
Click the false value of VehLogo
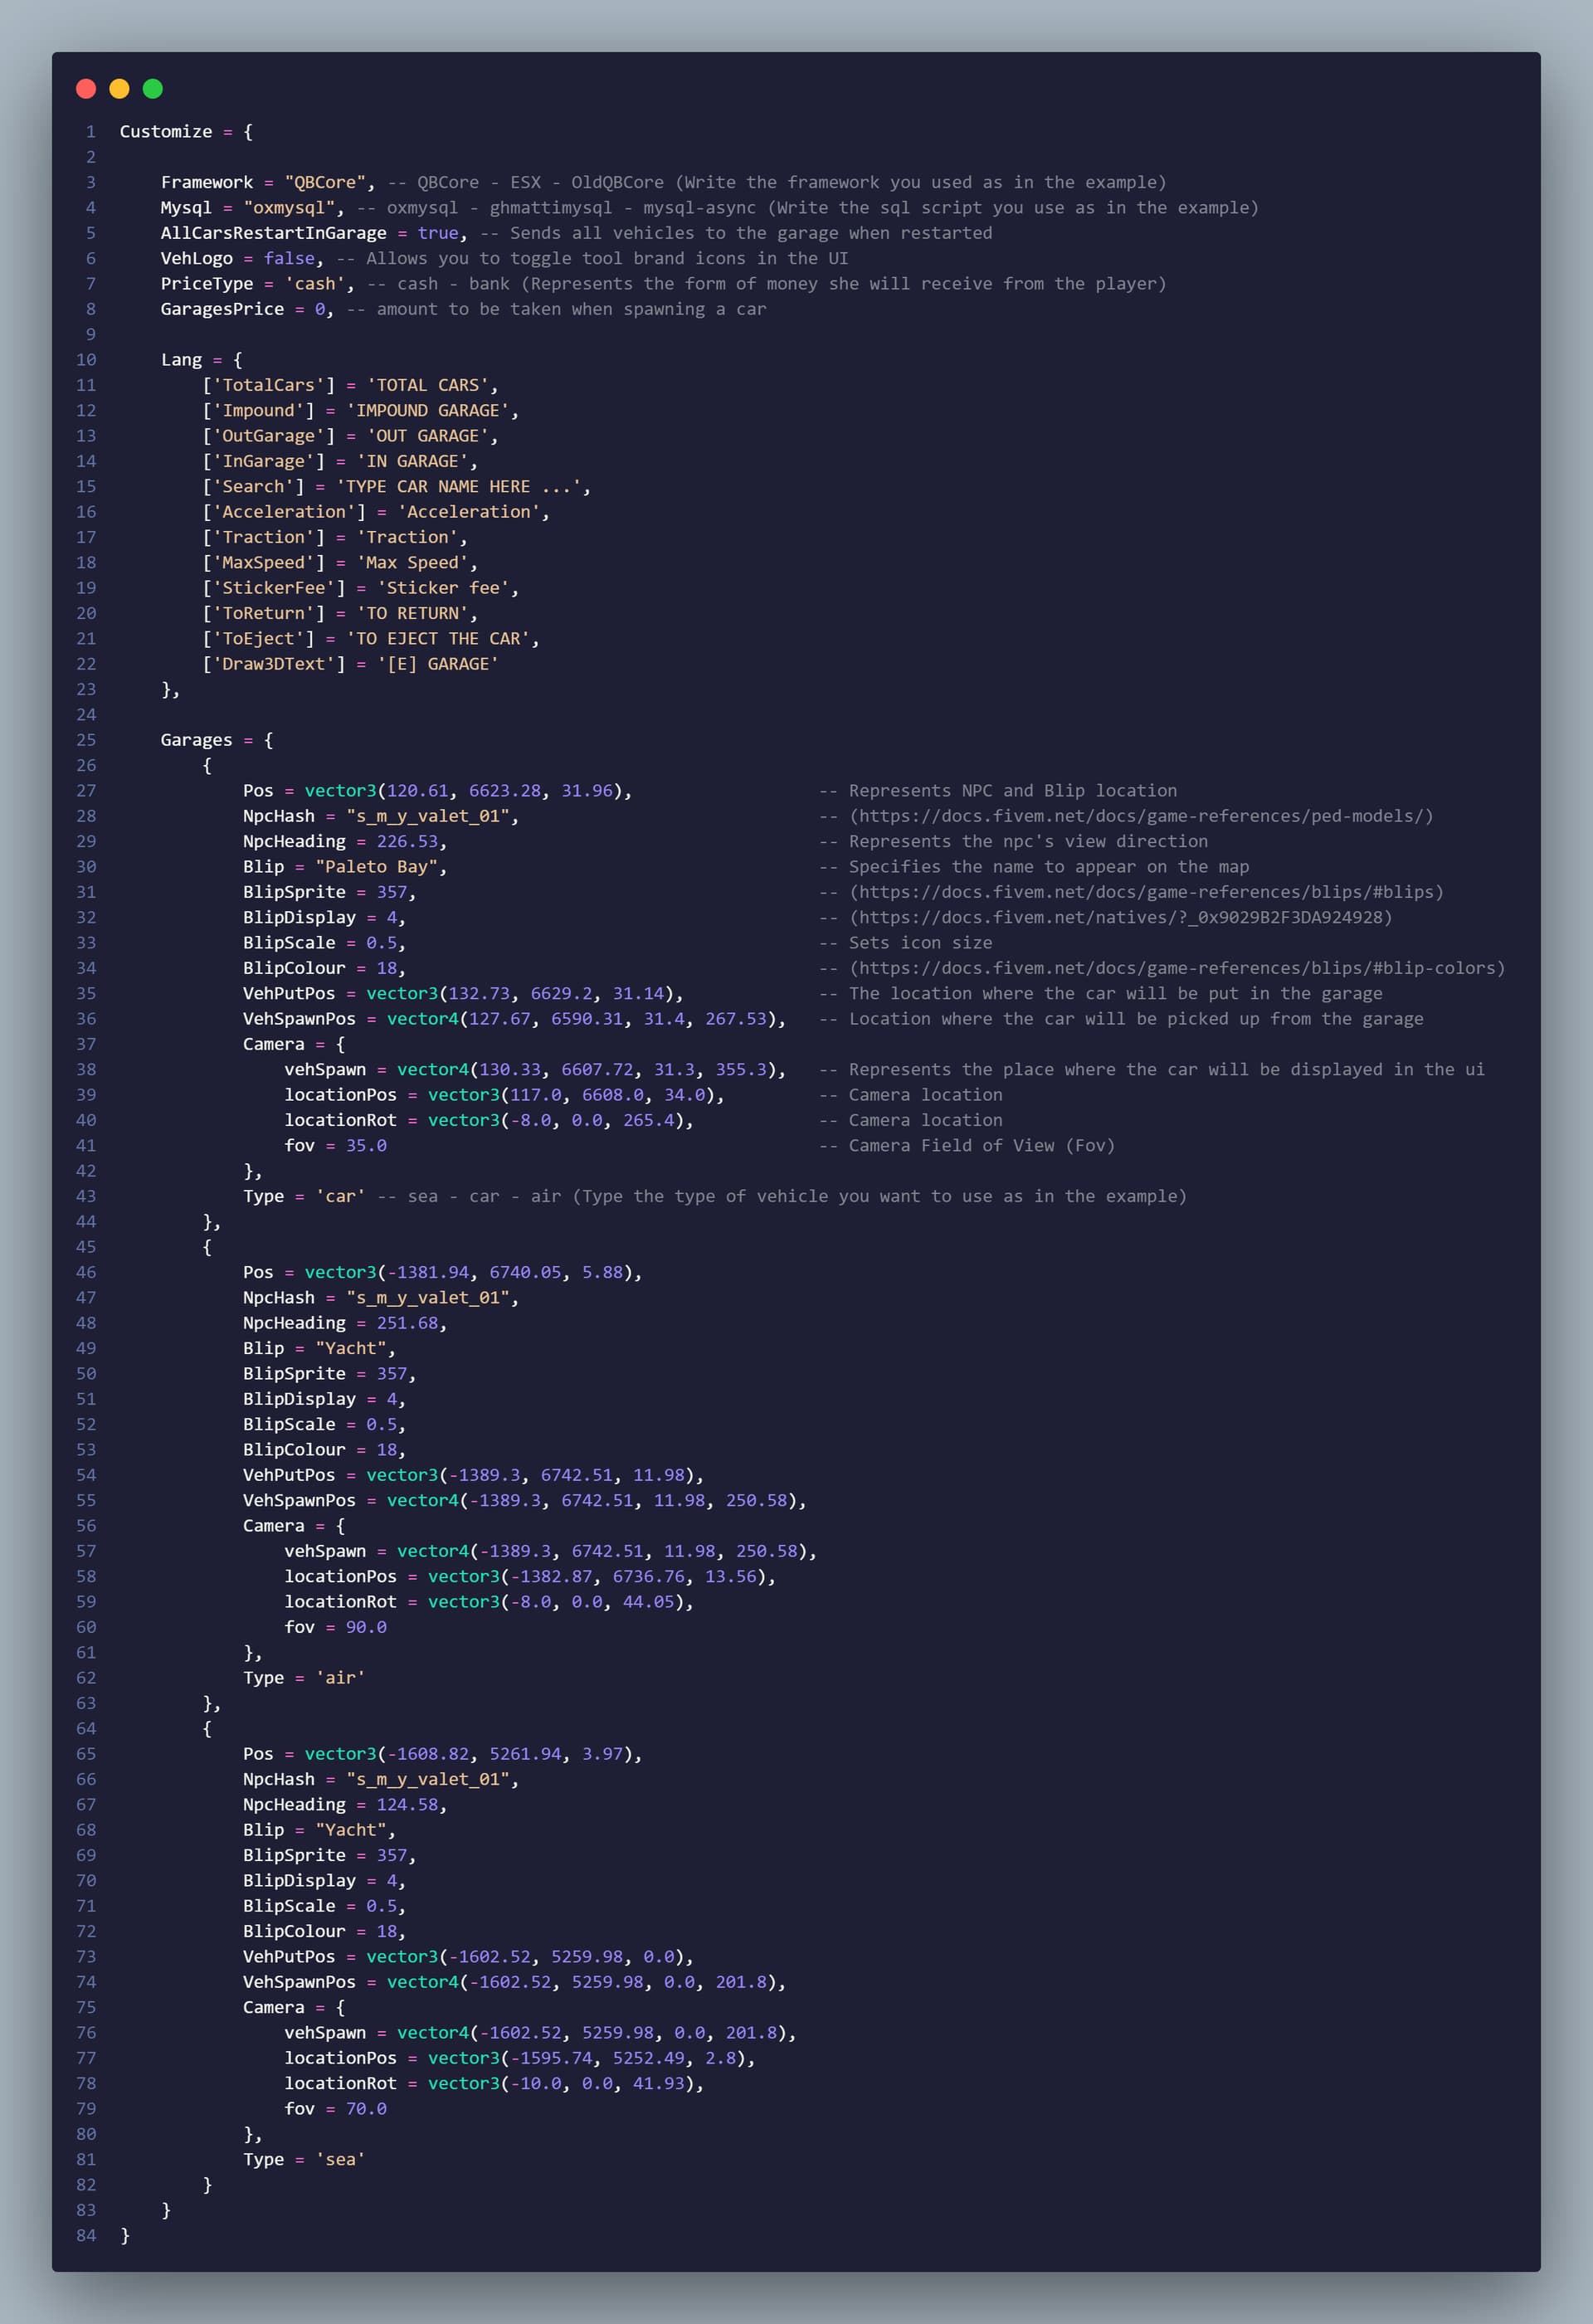click(x=289, y=258)
